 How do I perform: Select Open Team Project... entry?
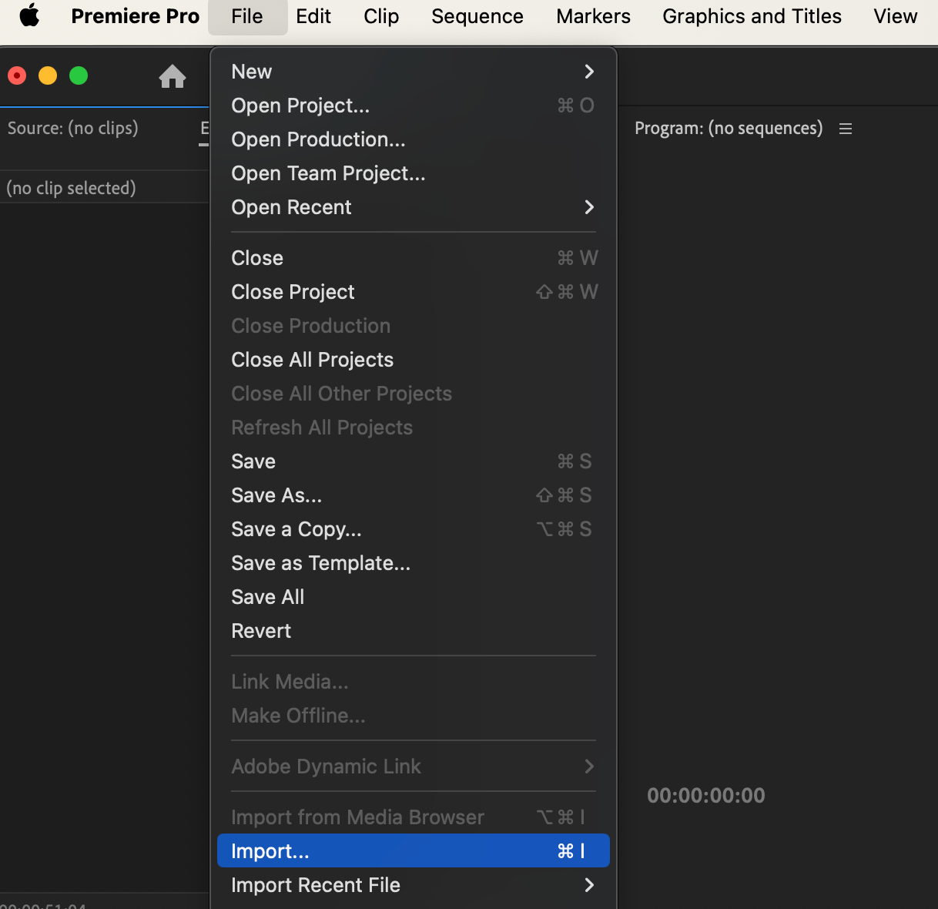[x=414, y=173]
